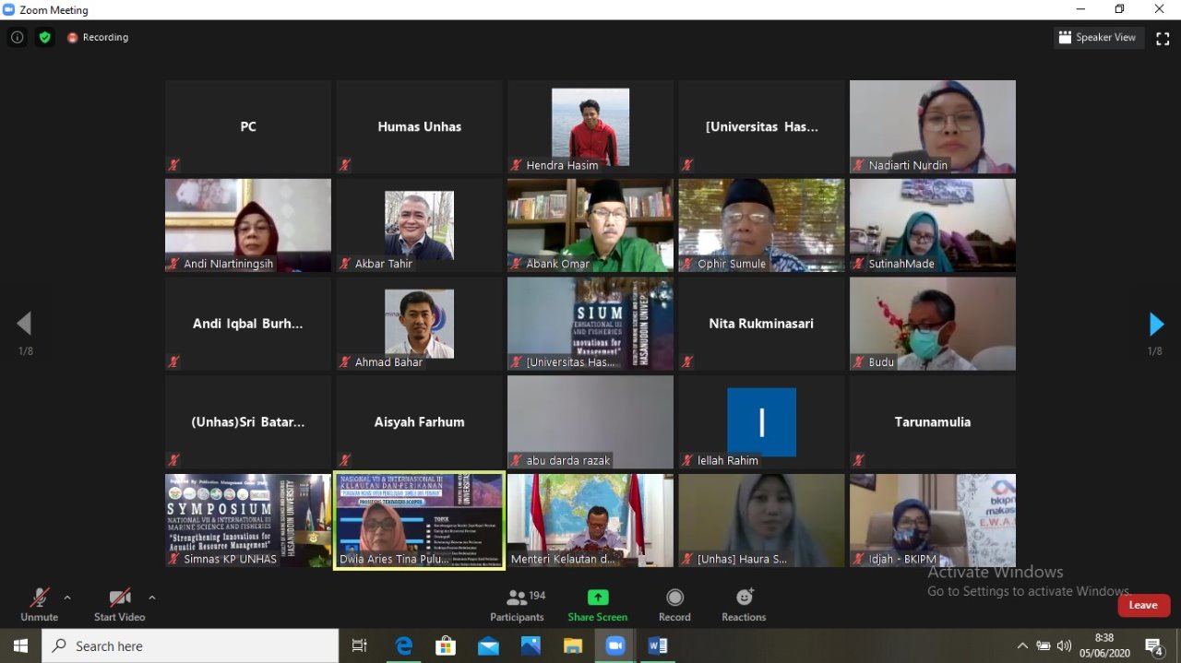Go to next page of participants

(x=1156, y=324)
